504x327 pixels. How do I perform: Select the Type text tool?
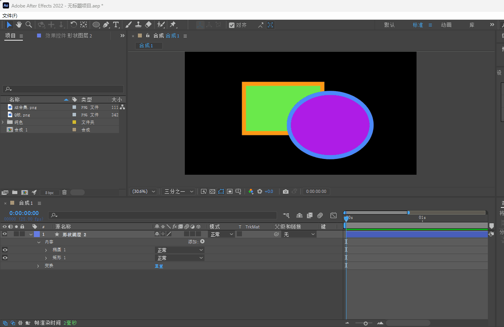pos(116,25)
